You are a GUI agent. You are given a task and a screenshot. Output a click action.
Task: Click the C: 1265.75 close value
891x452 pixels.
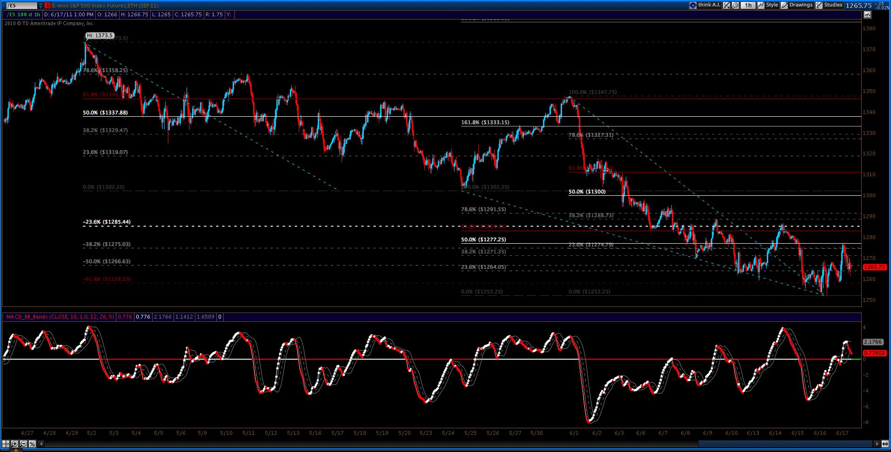tap(188, 15)
